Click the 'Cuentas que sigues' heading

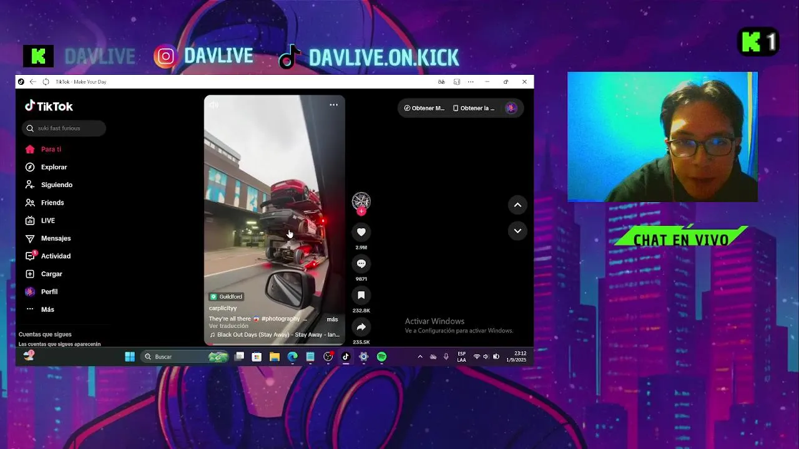pos(45,334)
